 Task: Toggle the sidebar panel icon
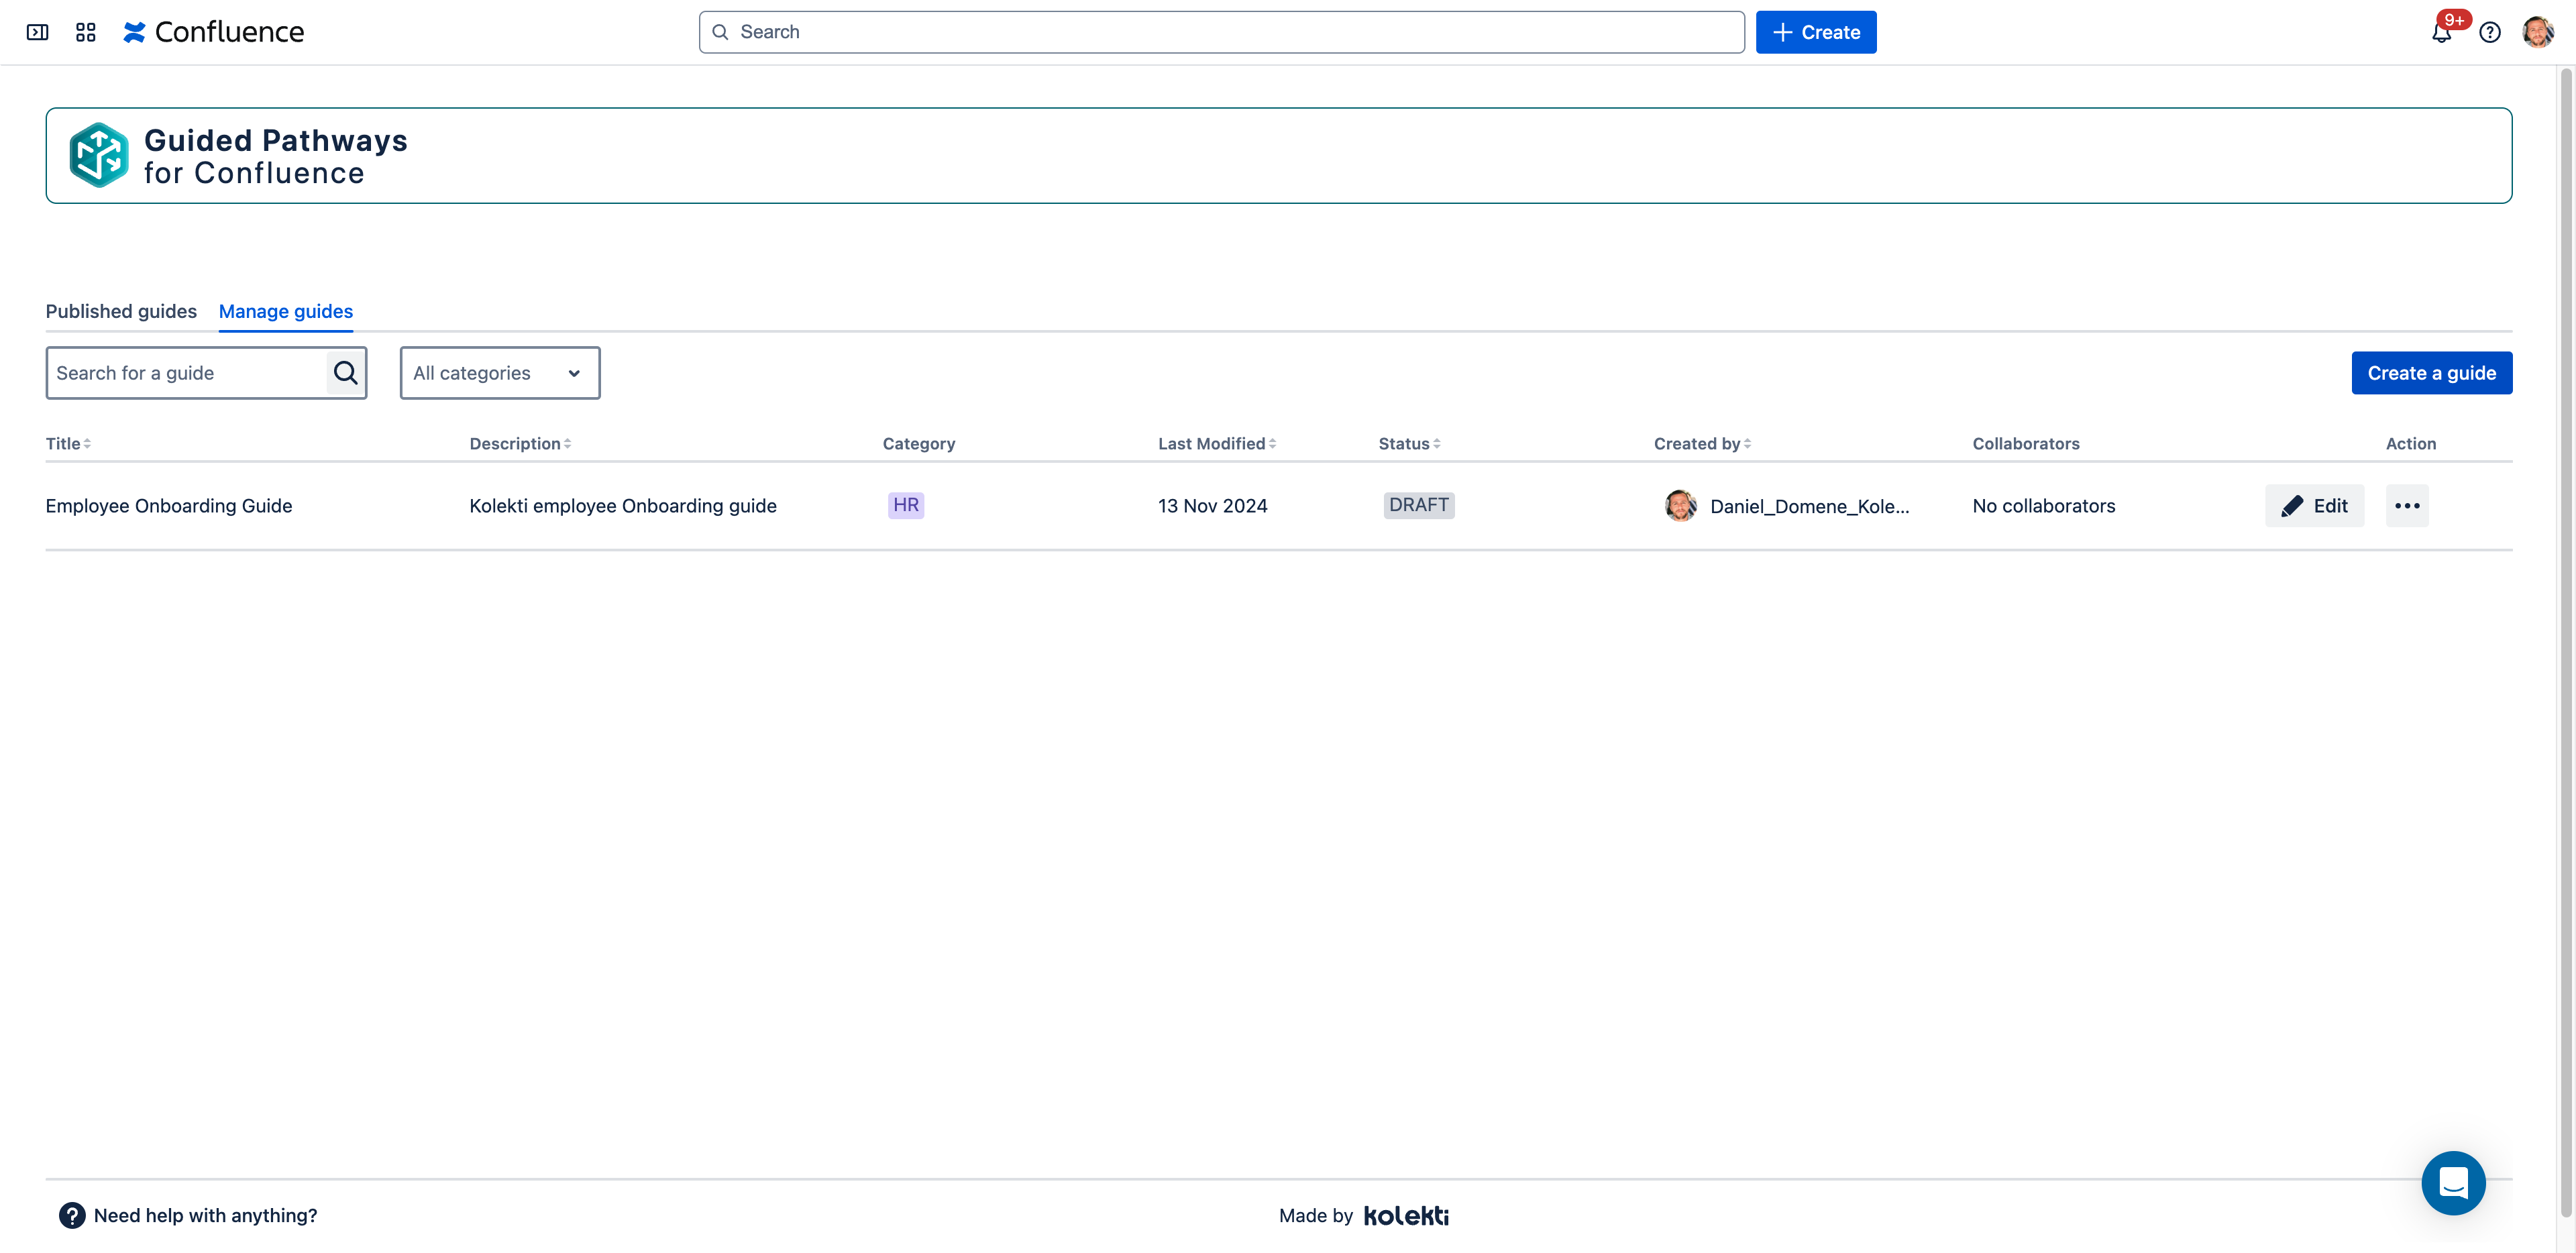(37, 32)
